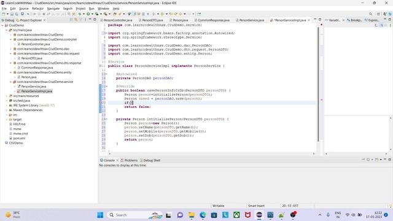Switch to the Java perspective icon
The width and height of the screenshot is (393, 221).
tap(385, 14)
